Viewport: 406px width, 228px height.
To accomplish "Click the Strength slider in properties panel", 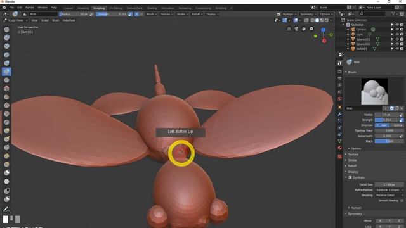I will [387, 120].
